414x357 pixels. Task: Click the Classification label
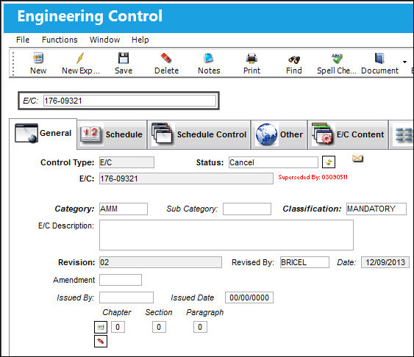click(x=312, y=209)
